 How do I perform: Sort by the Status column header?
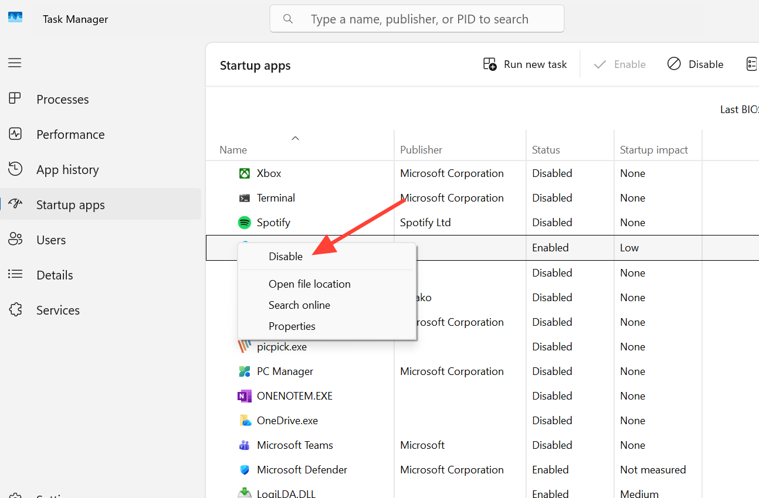coord(546,150)
